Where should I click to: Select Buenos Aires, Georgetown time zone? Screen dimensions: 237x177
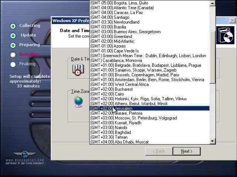(x=150, y=32)
